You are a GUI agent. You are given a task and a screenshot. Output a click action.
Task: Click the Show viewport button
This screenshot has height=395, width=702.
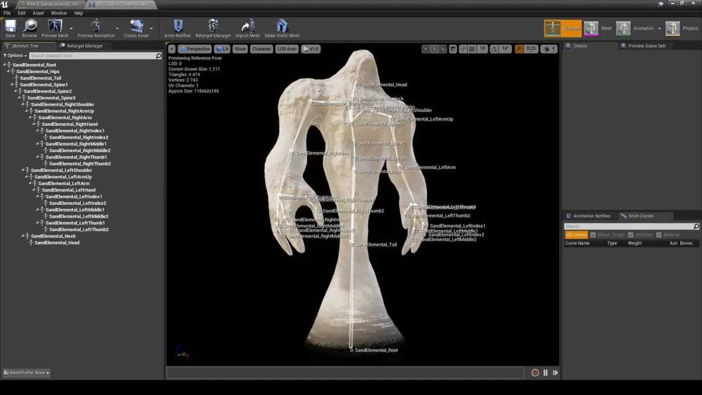[240, 49]
